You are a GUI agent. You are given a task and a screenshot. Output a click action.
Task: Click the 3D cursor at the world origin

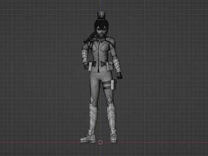(101, 142)
